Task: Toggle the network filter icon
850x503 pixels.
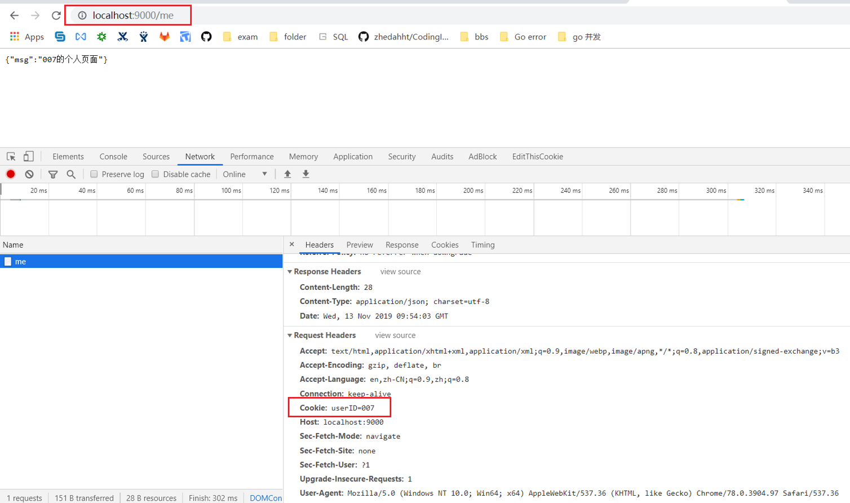Action: pos(53,174)
